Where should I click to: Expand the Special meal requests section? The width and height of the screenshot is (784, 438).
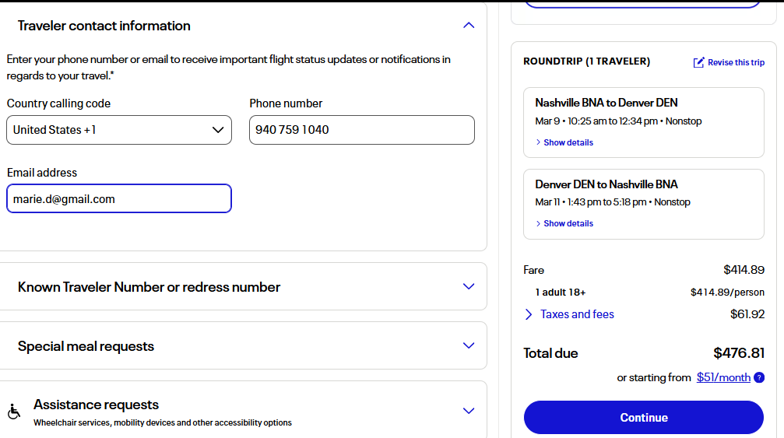coord(469,345)
